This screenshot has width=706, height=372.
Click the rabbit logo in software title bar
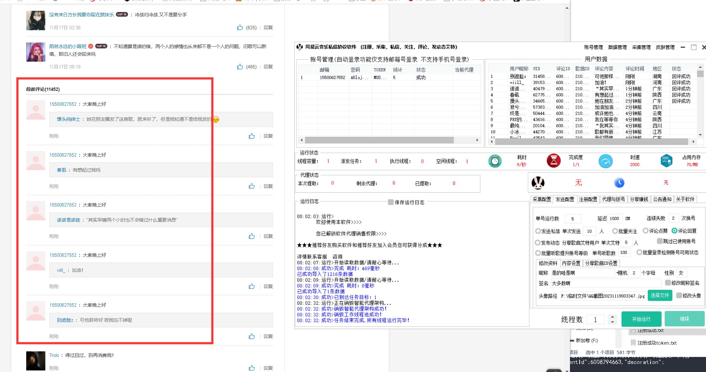pyautogui.click(x=299, y=47)
